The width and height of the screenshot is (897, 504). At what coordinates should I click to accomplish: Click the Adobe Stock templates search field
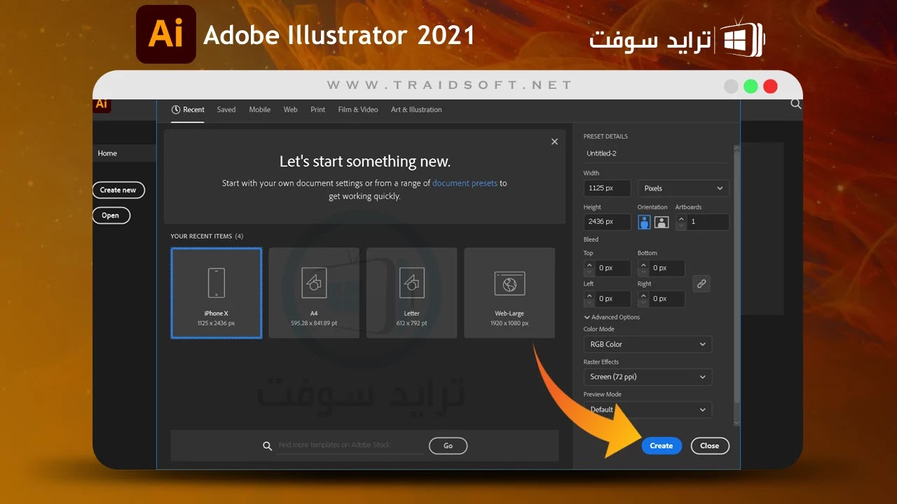pyautogui.click(x=350, y=446)
